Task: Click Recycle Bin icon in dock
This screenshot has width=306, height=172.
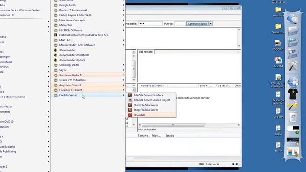Action: click(x=293, y=117)
